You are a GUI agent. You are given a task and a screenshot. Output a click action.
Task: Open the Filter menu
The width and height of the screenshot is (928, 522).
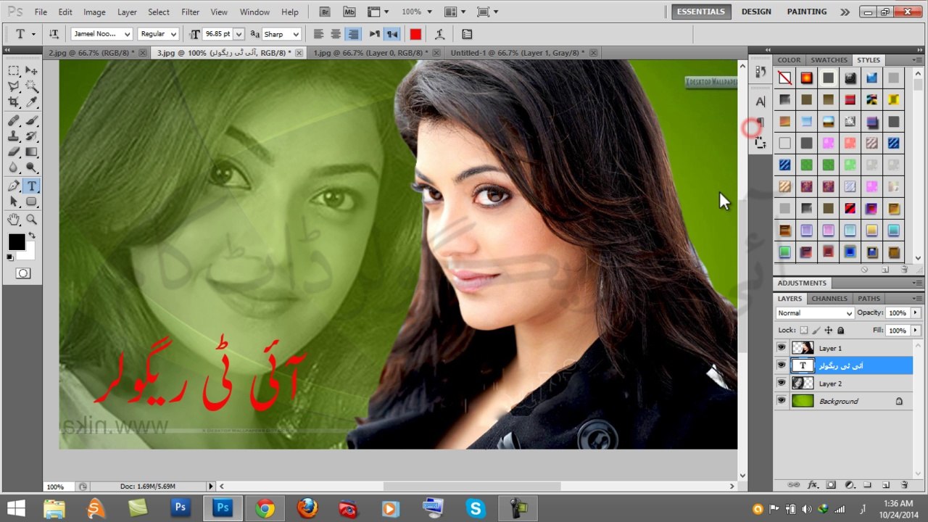click(x=191, y=12)
